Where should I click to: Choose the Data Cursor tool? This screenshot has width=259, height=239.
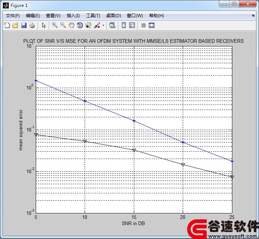pyautogui.click(x=88, y=25)
